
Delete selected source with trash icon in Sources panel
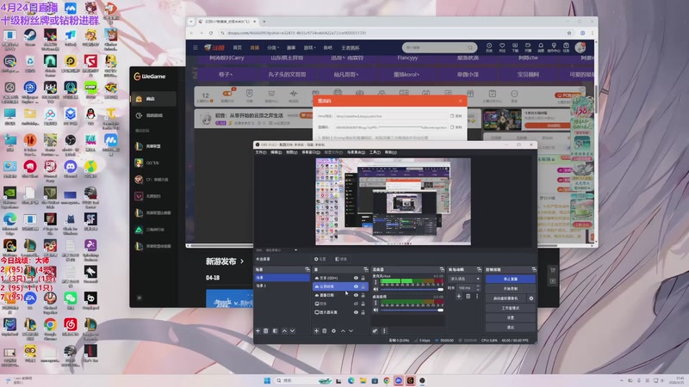325,331
